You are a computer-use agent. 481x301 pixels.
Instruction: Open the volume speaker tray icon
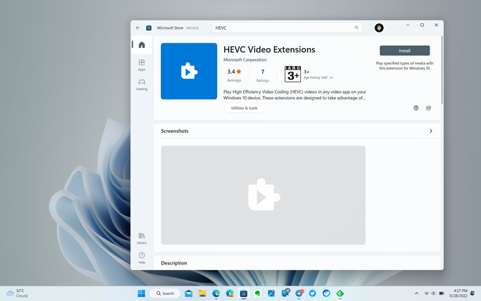pyautogui.click(x=434, y=293)
